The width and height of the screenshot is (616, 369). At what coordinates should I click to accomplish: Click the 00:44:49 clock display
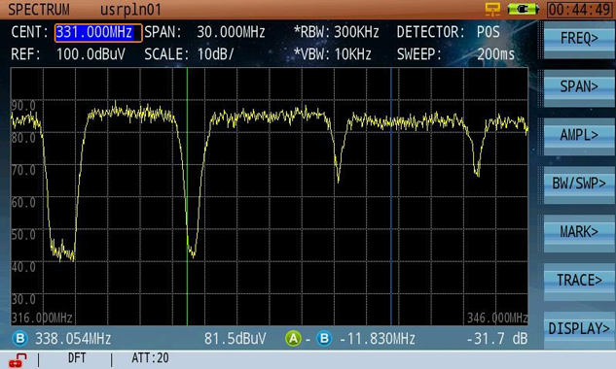coord(579,10)
